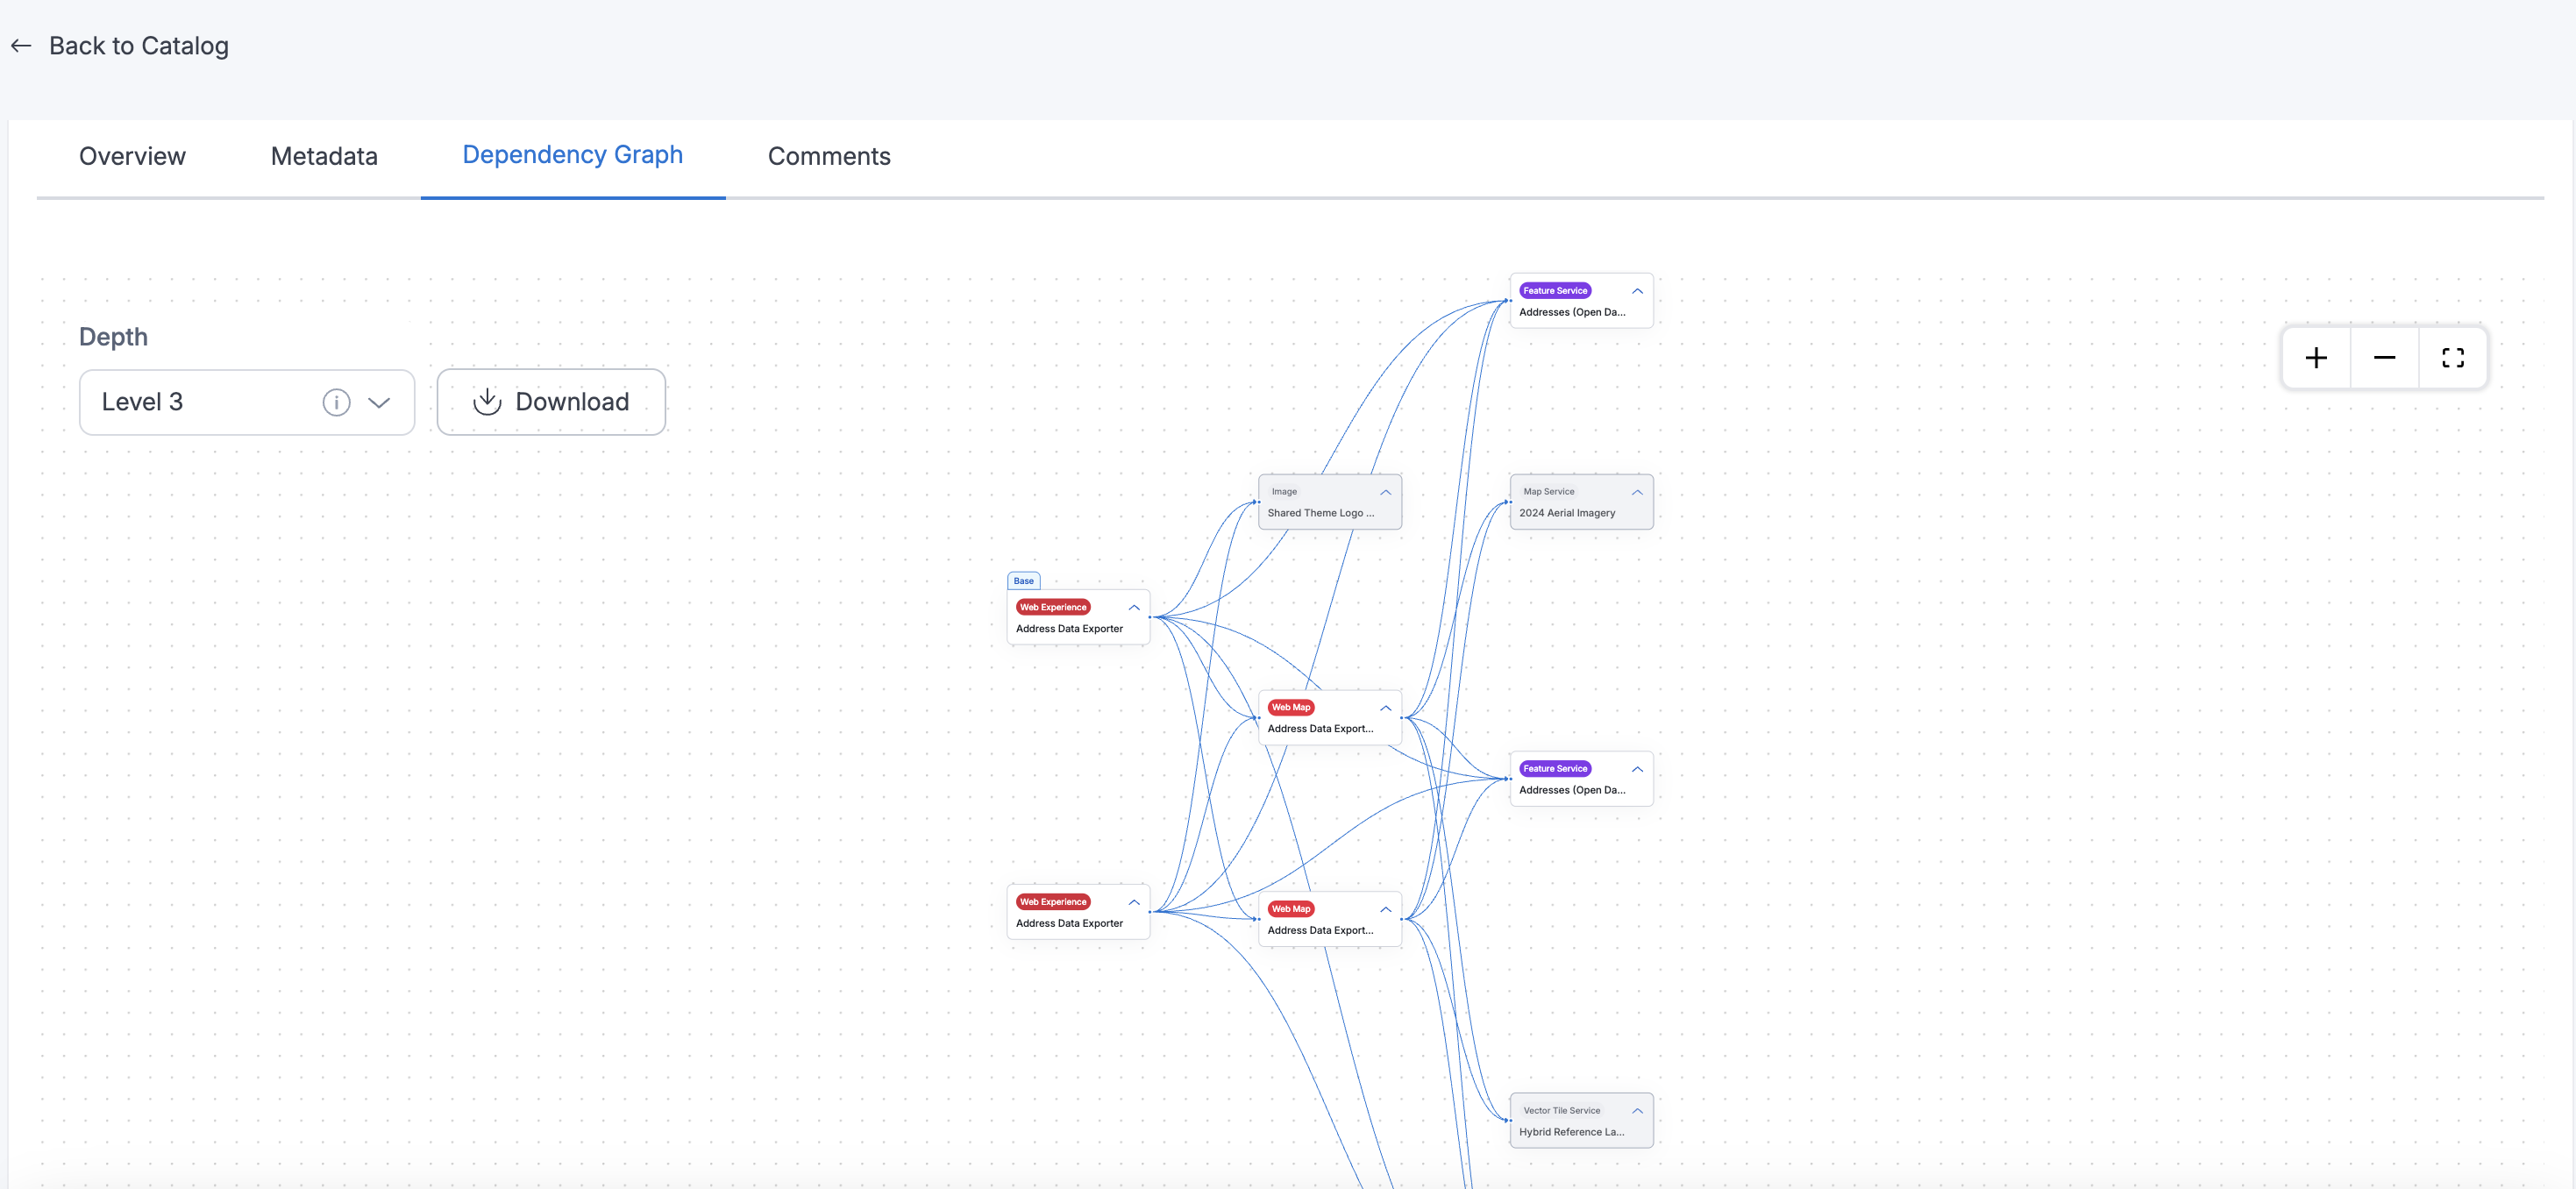Zoom in on the dependency graph
This screenshot has height=1189, width=2576.
click(x=2315, y=357)
